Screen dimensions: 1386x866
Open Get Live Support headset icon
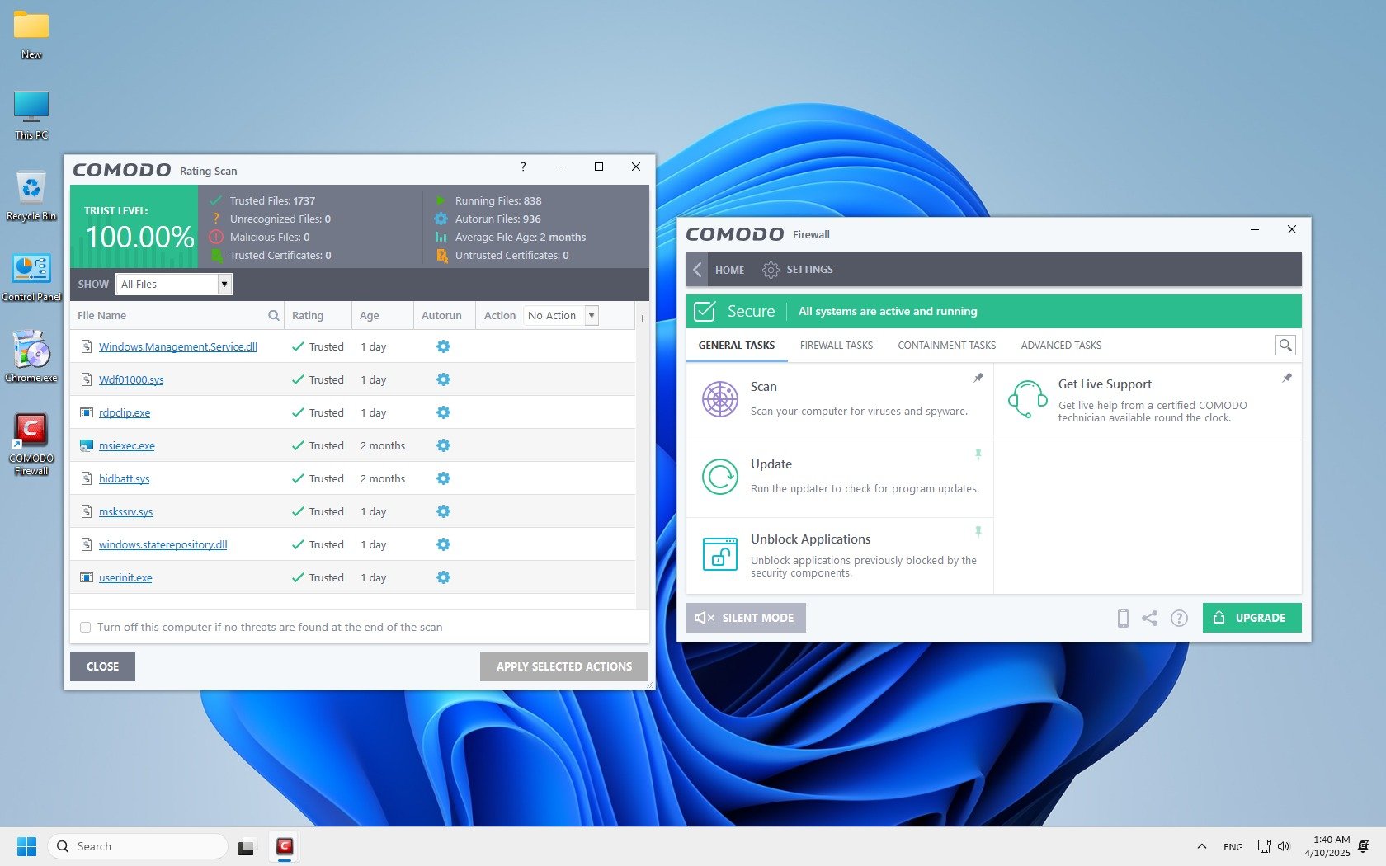[x=1027, y=399]
